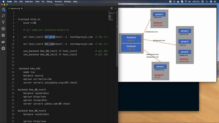Screen dimensions: 219x123
Task: Open Spotlight search in menu bar
Action: (x=207, y=1)
